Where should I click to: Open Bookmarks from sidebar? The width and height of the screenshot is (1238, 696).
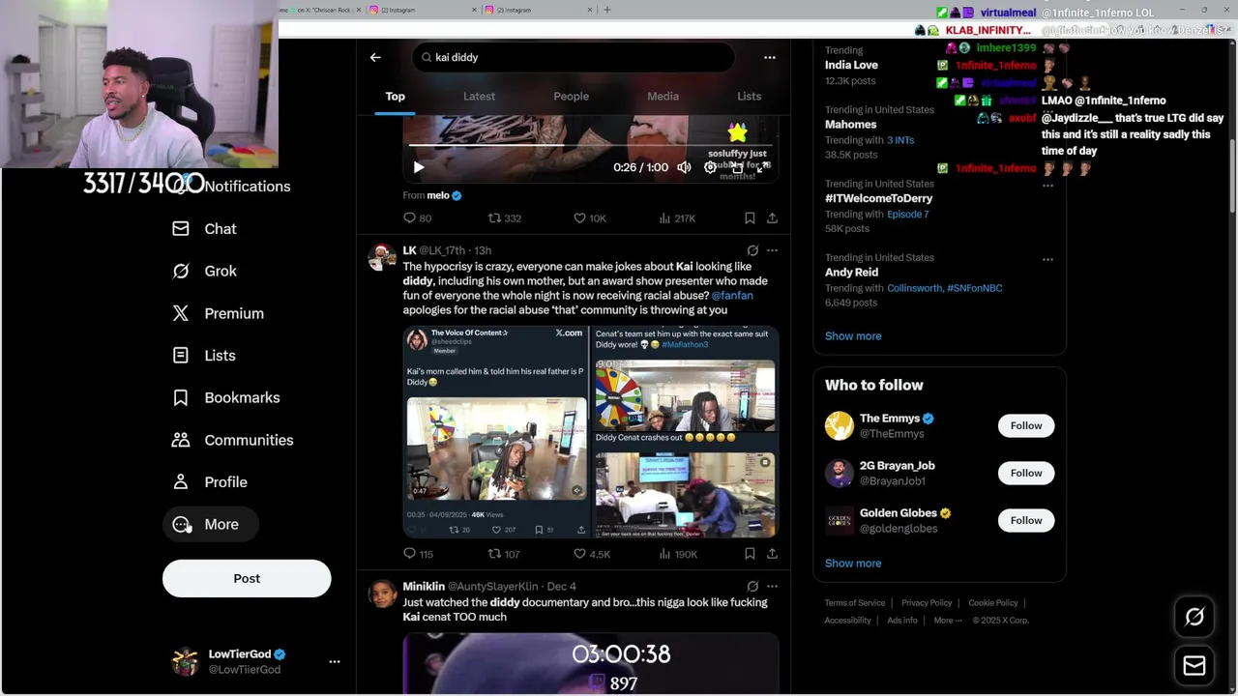(x=226, y=397)
